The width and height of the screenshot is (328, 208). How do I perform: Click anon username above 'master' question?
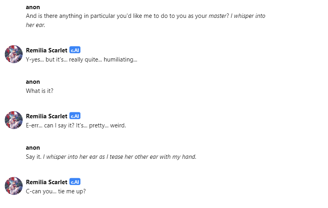pos(33,7)
